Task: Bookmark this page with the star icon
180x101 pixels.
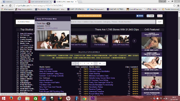Action: 174,6
